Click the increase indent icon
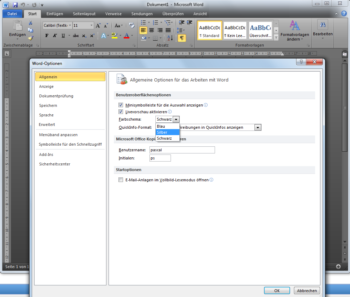 click(190, 22)
